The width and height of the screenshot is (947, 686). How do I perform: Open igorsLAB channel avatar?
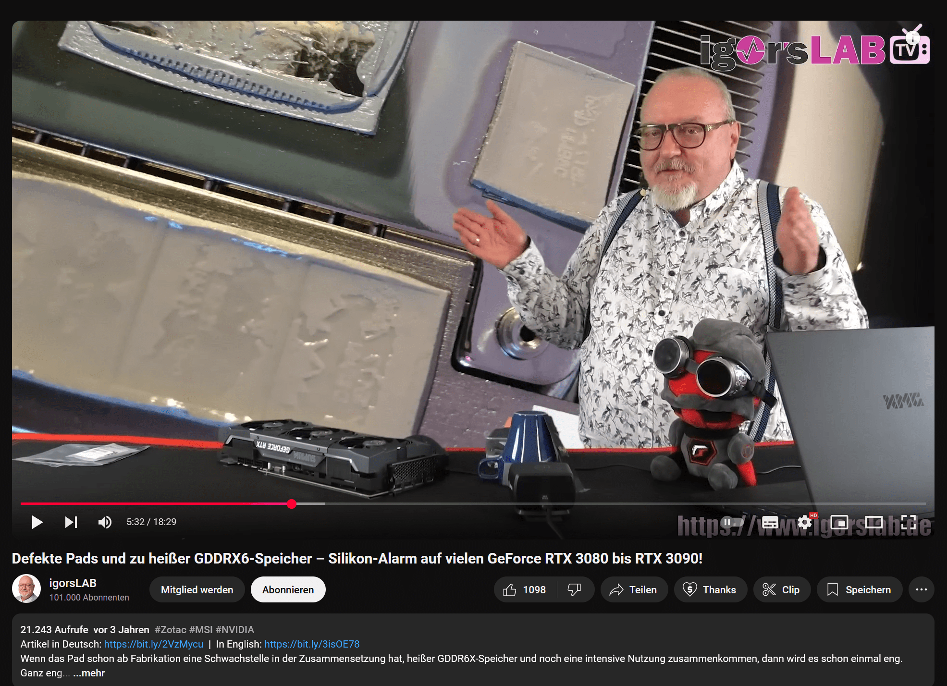[26, 588]
